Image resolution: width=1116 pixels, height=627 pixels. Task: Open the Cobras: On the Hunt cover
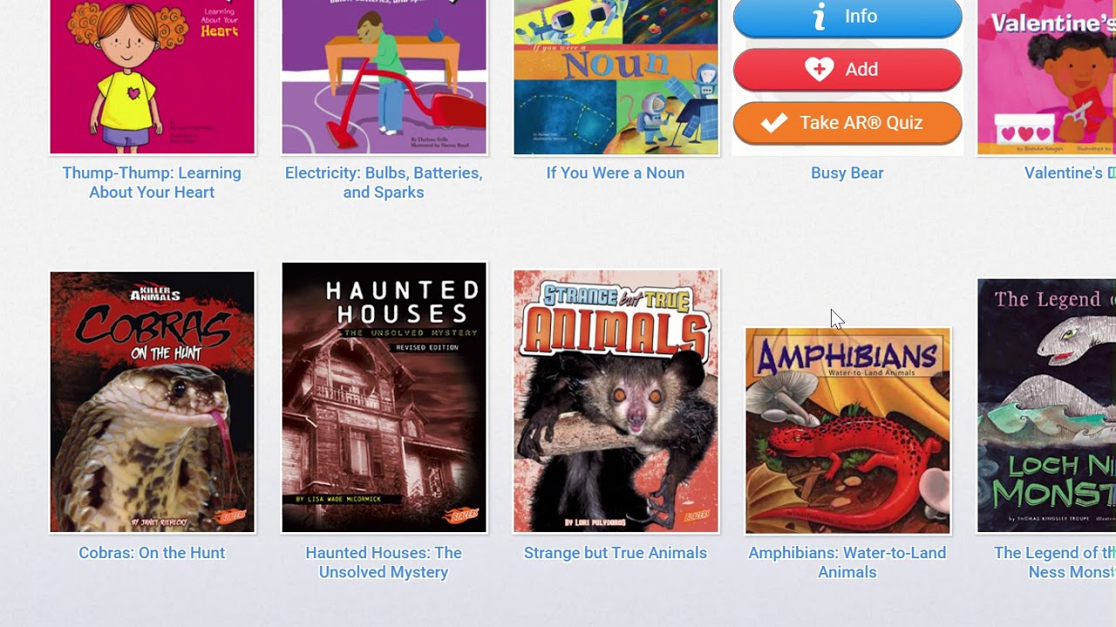pos(153,402)
